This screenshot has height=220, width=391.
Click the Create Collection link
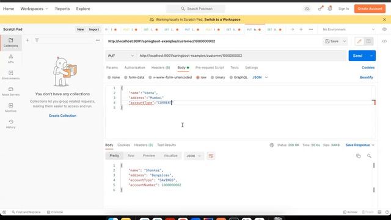62,116
